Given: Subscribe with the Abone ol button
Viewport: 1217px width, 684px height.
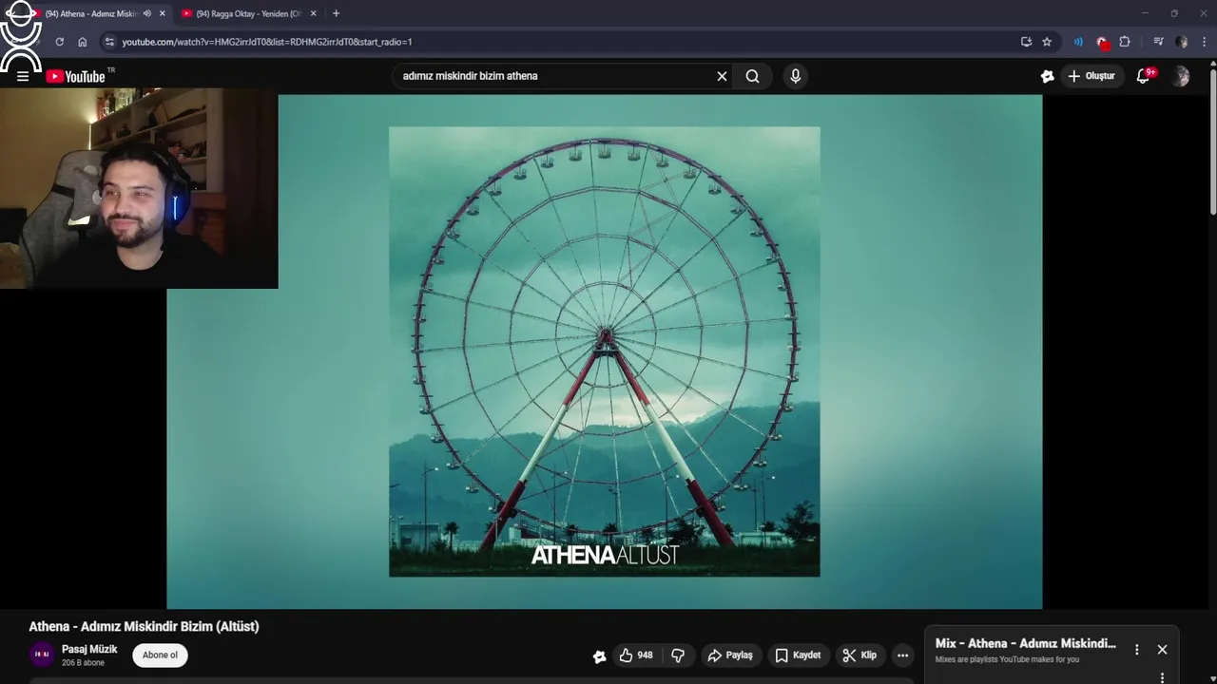Looking at the screenshot, I should (x=160, y=655).
